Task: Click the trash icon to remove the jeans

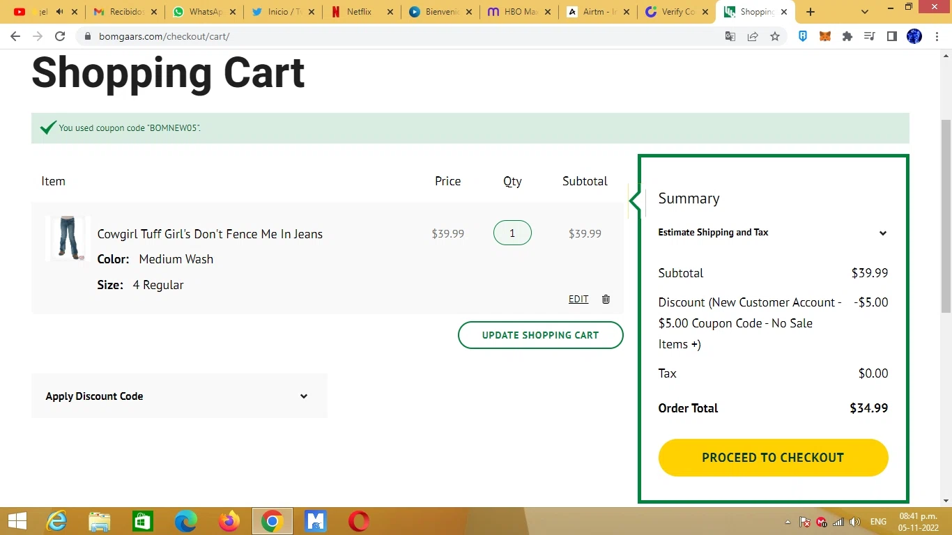Action: [606, 299]
